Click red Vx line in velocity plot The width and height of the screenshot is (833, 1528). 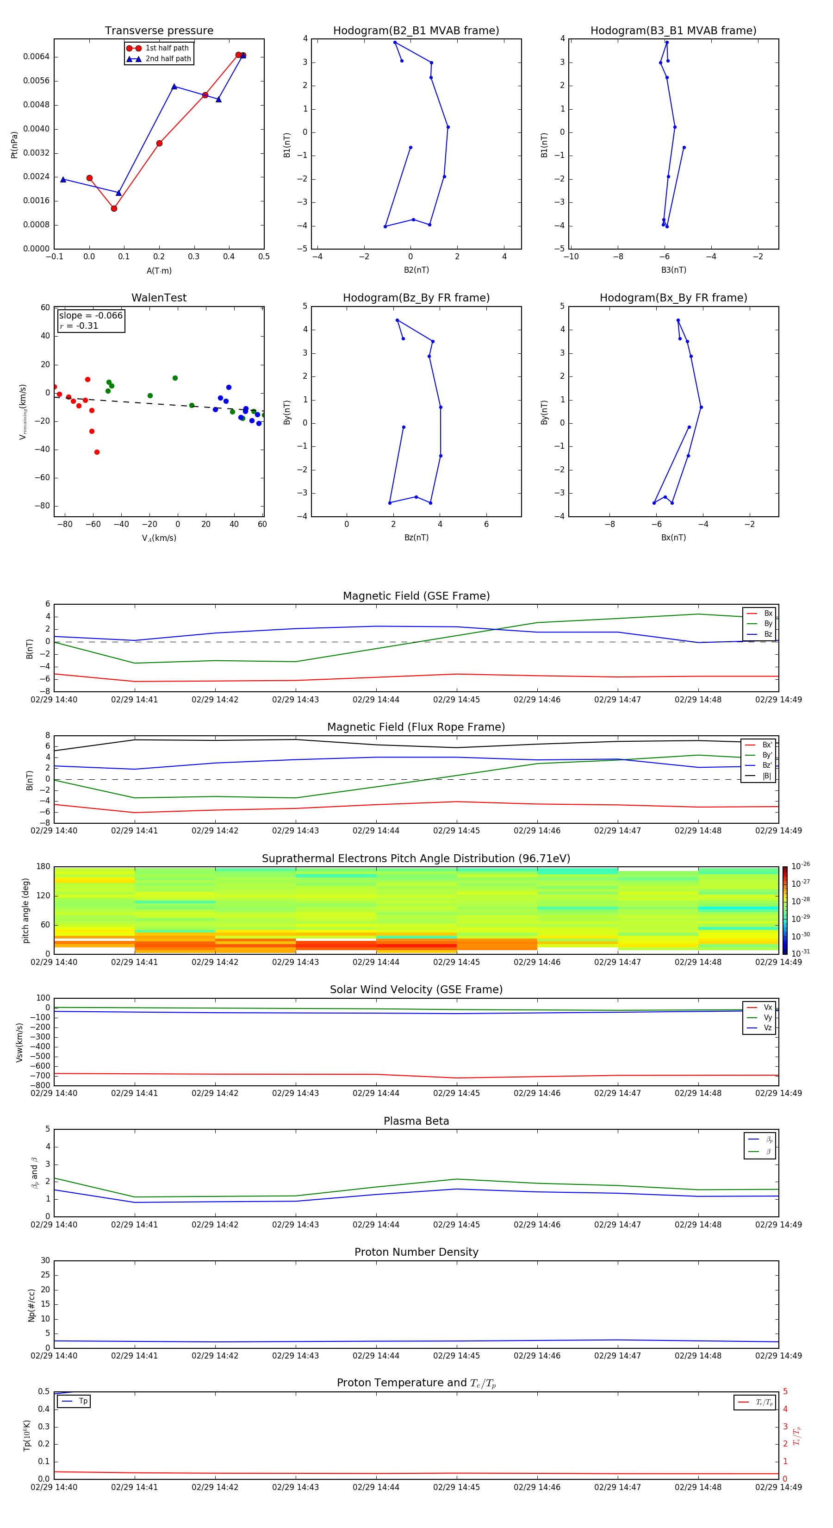416,1075
